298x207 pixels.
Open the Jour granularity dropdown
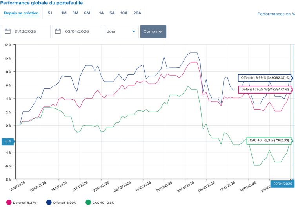tap(120, 32)
